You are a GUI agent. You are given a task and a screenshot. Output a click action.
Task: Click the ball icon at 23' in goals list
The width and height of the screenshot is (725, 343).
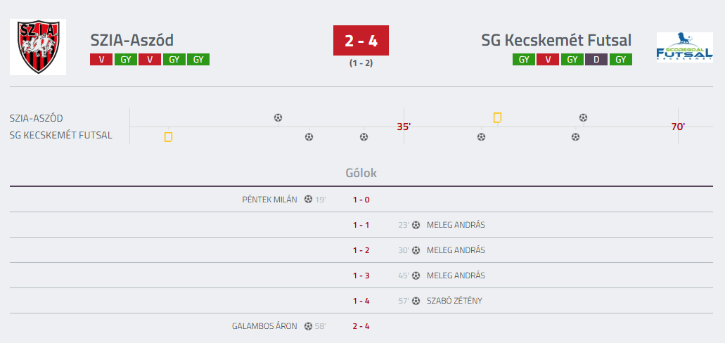click(x=416, y=225)
